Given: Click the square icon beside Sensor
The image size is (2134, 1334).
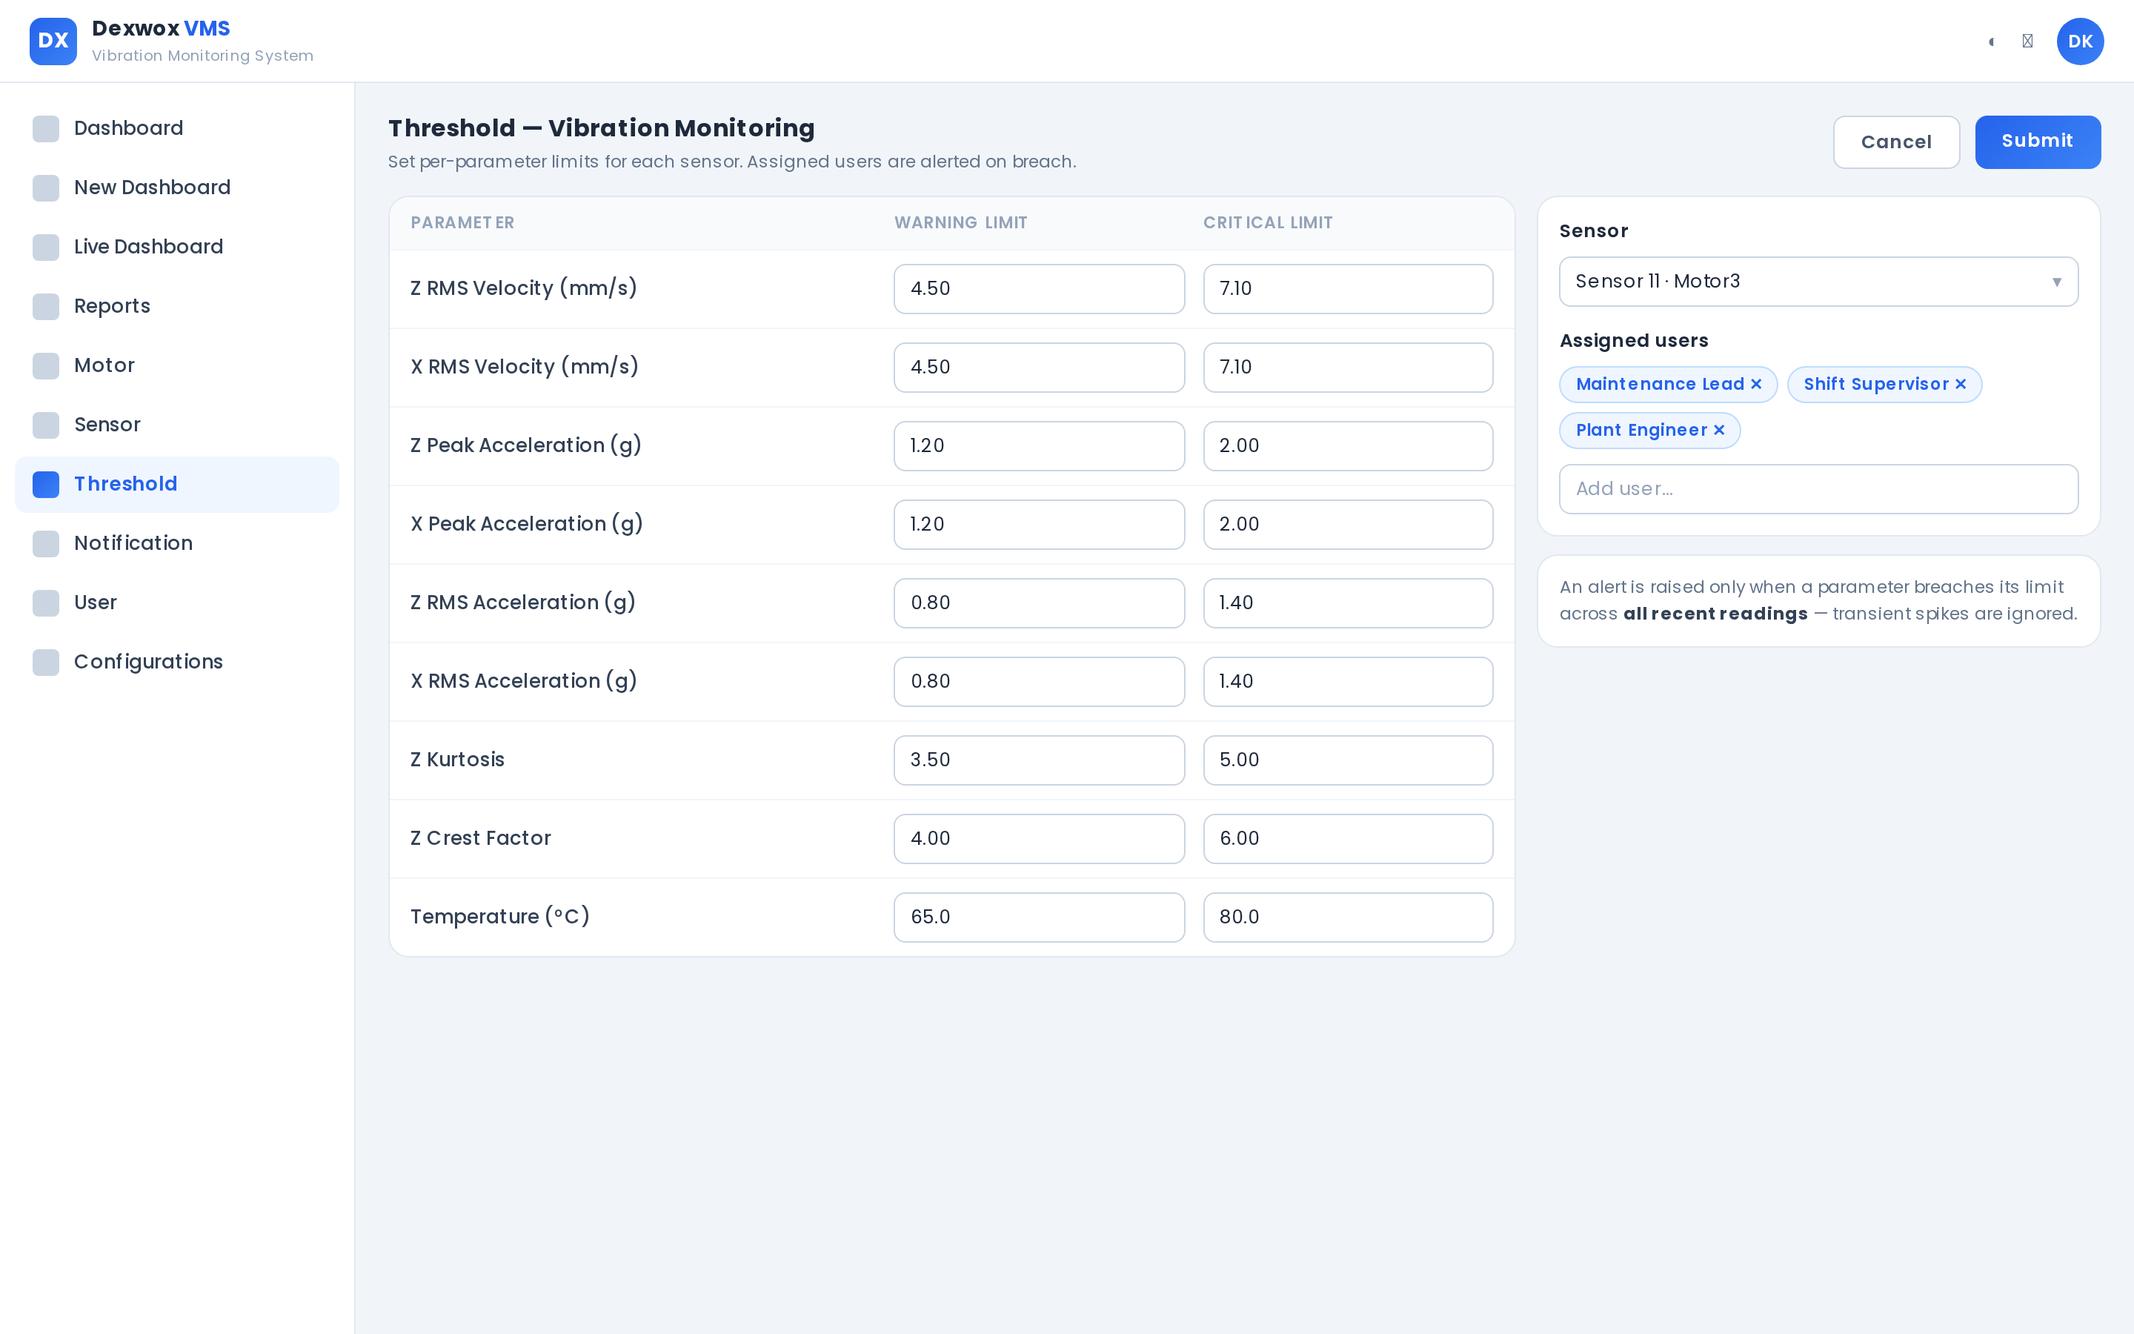Looking at the screenshot, I should 46,425.
